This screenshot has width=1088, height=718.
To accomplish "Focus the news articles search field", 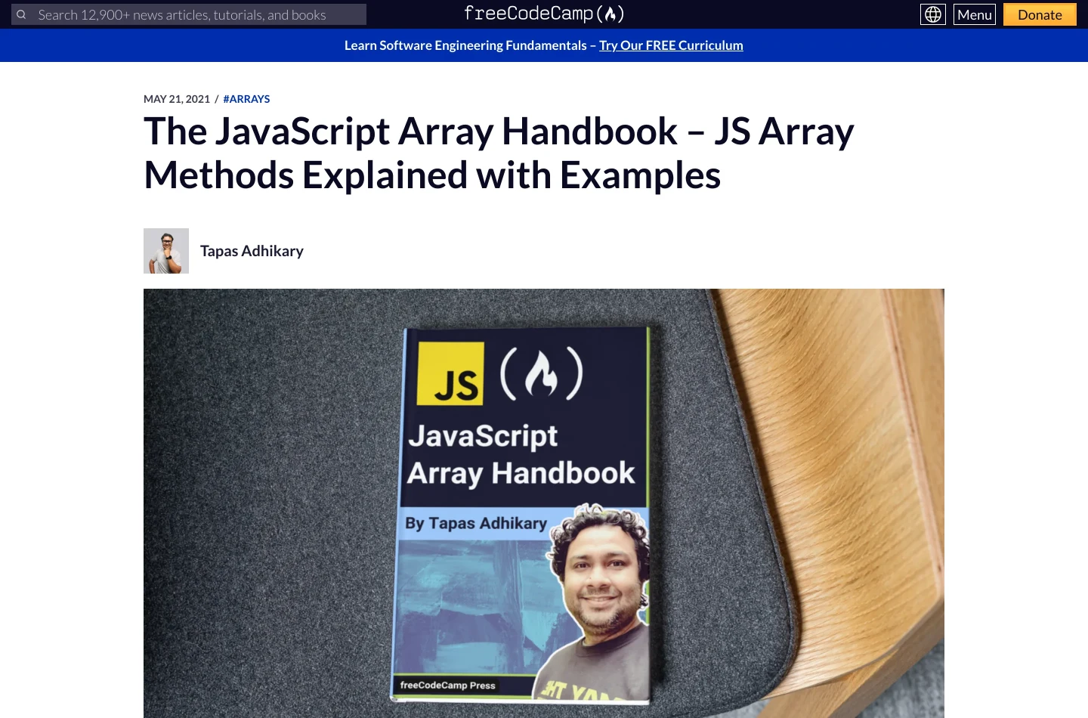I will pos(189,14).
